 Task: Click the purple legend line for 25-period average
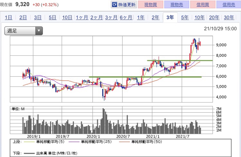pyautogui.click(x=74, y=142)
